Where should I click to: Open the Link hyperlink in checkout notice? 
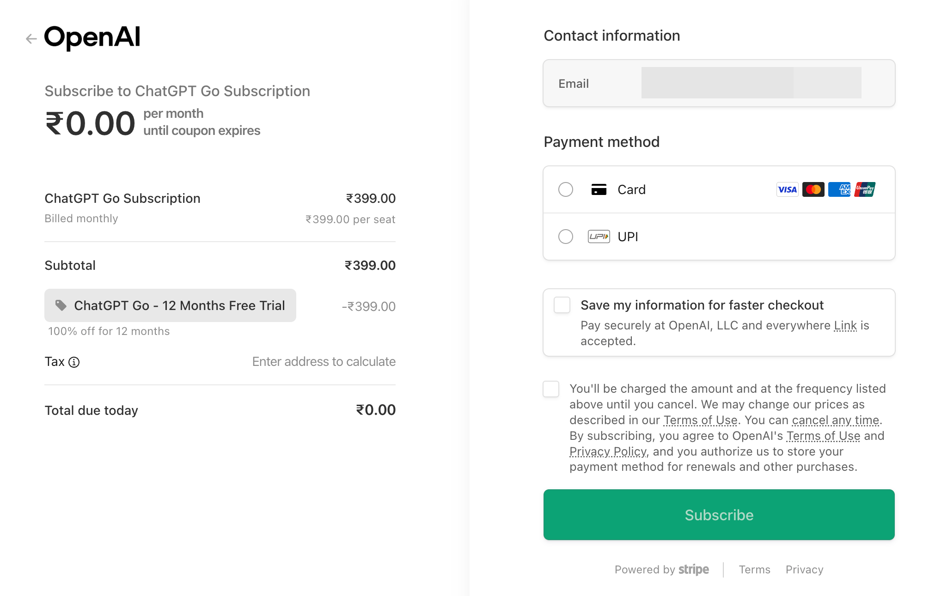click(x=845, y=326)
